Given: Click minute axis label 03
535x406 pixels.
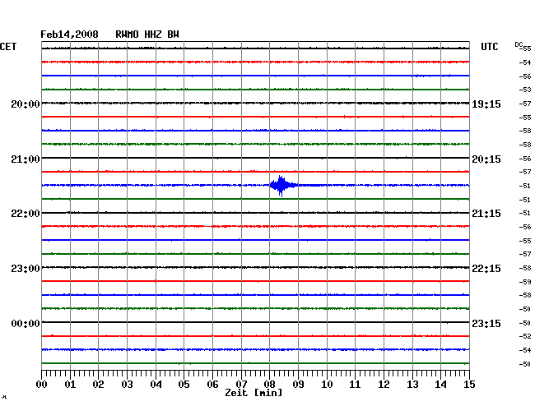Looking at the screenshot, I should (127, 384).
